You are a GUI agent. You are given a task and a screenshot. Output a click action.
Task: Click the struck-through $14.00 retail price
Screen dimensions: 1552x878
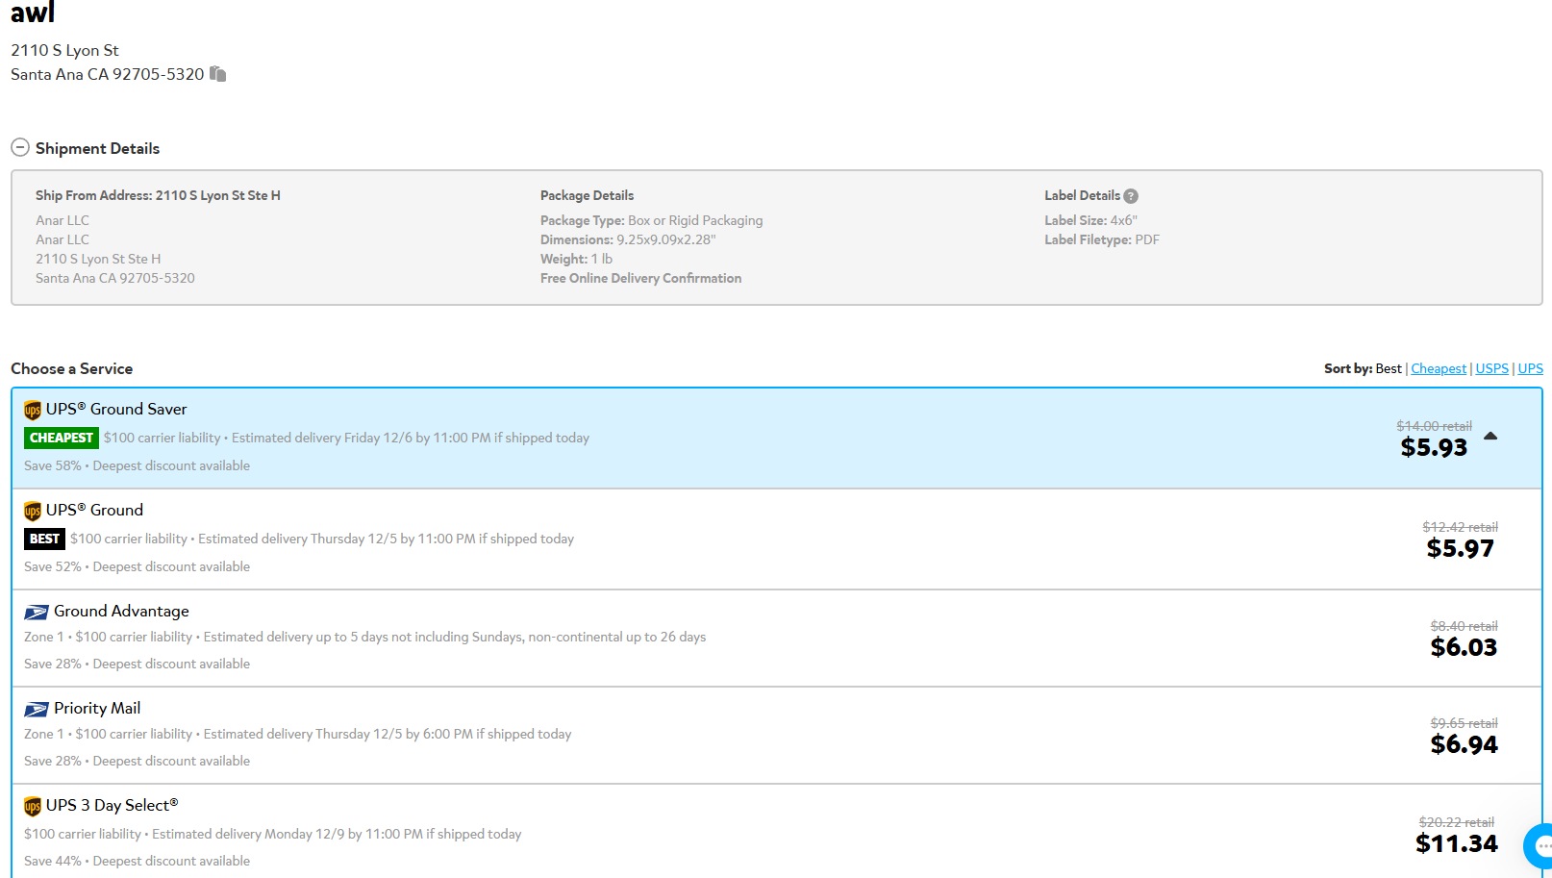[1434, 426]
